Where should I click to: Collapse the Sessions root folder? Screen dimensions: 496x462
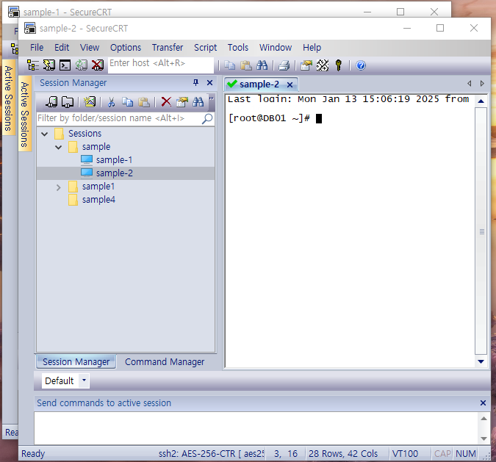[45, 134]
